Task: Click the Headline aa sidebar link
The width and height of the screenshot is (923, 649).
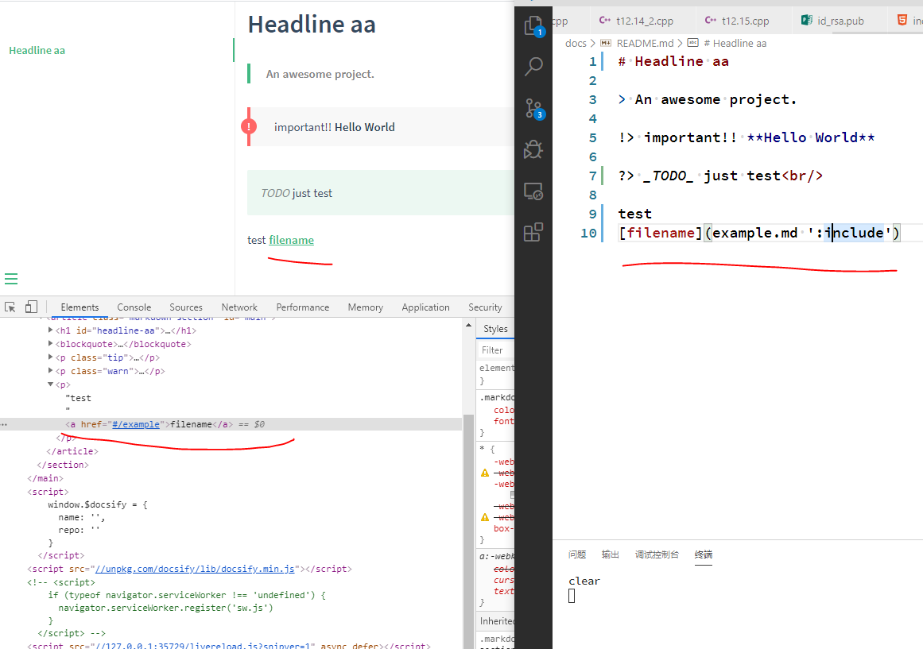Action: click(37, 50)
